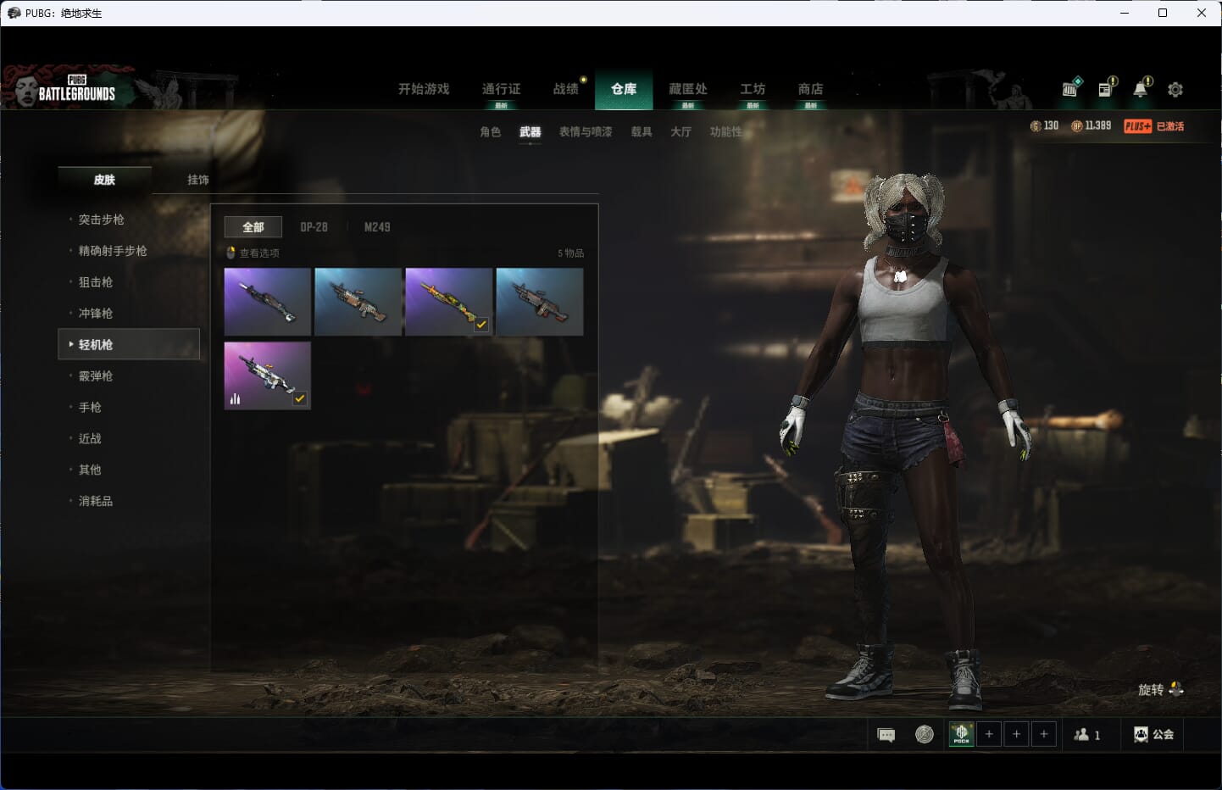
Task: Toggle the equipped checkmark on gold skin
Action: coord(481,325)
